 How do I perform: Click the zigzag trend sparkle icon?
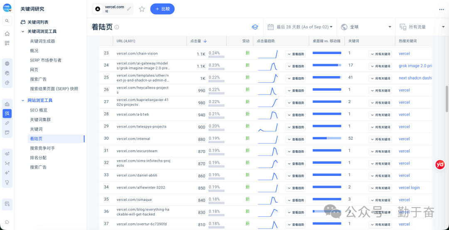(x=7, y=163)
